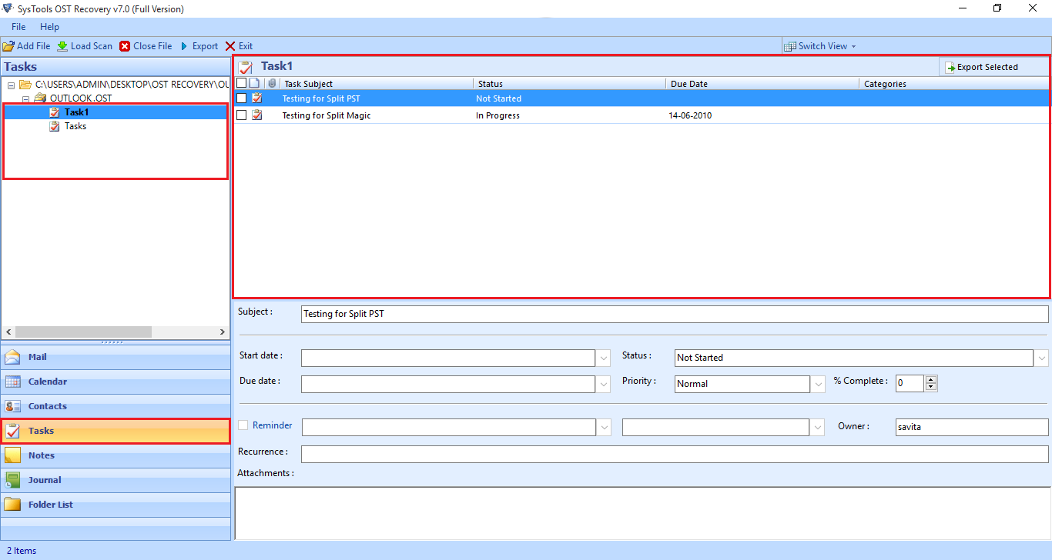Viewport: 1052px width, 560px height.
Task: Open the Reminder time dropdown arrow
Action: pyautogui.click(x=818, y=427)
